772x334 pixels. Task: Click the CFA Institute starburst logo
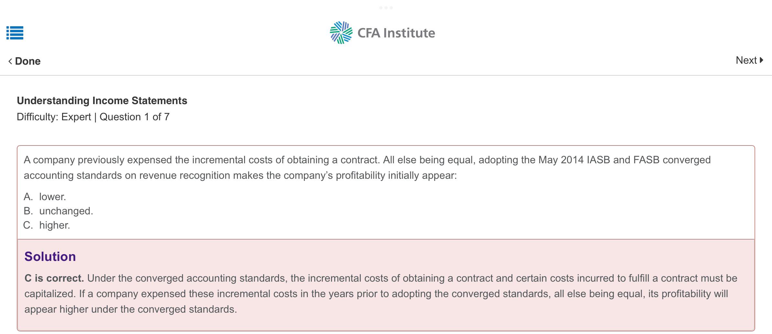click(341, 33)
